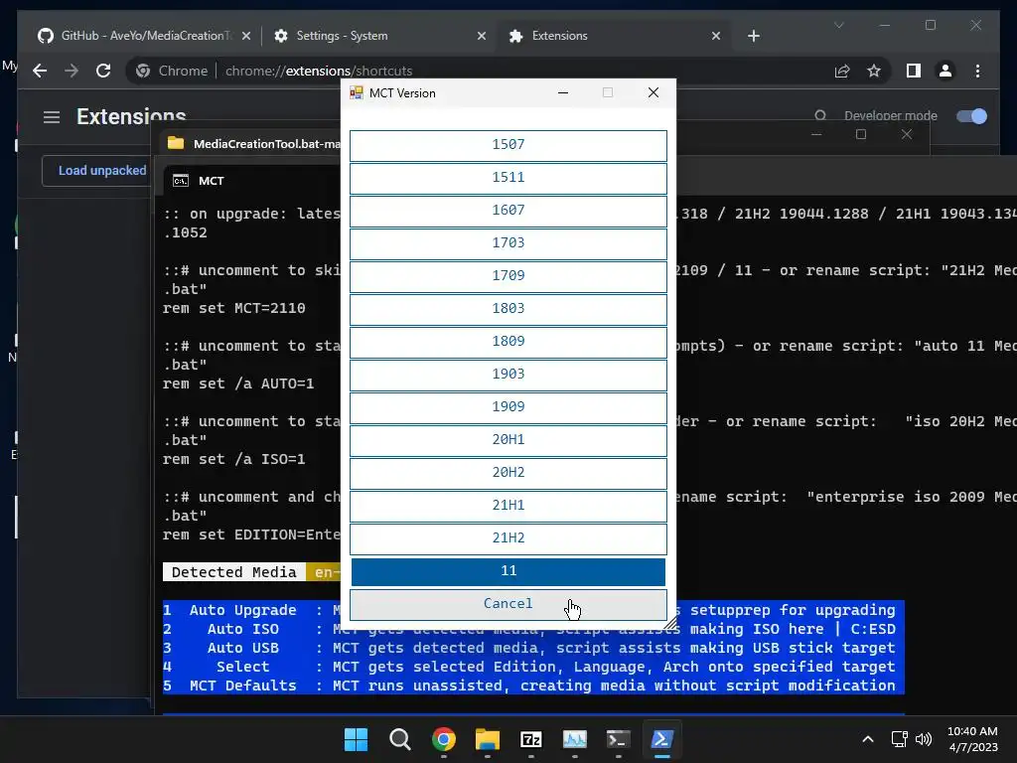This screenshot has width=1017, height=763.
Task: Choose the 1909 version button
Action: coord(508,407)
